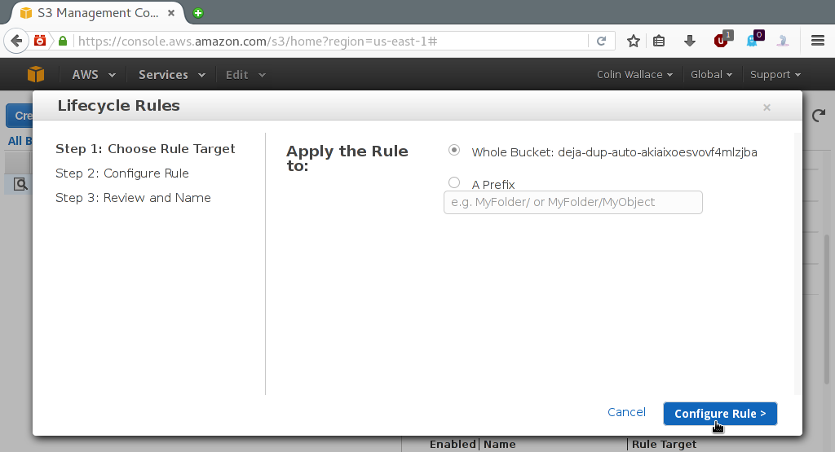Click the green padlock security icon
835x452 pixels.
point(63,41)
